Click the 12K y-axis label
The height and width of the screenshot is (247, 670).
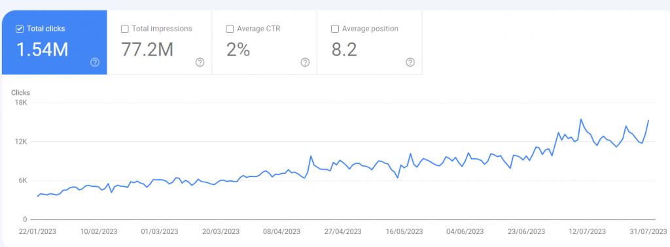pos(20,142)
